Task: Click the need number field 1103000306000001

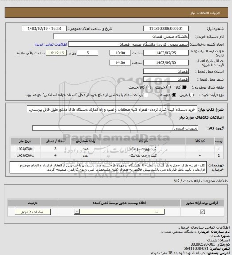Action: click(x=166, y=29)
